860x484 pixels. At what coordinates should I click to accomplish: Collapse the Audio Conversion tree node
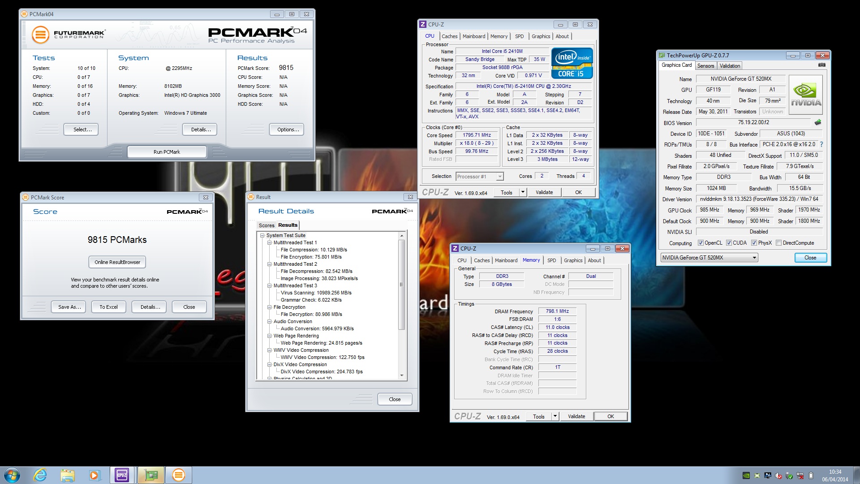pos(270,321)
